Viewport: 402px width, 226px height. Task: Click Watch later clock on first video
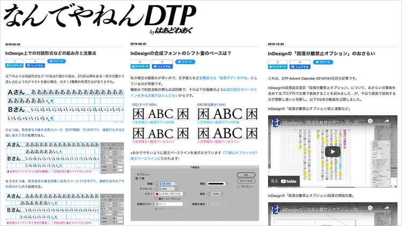370,121
